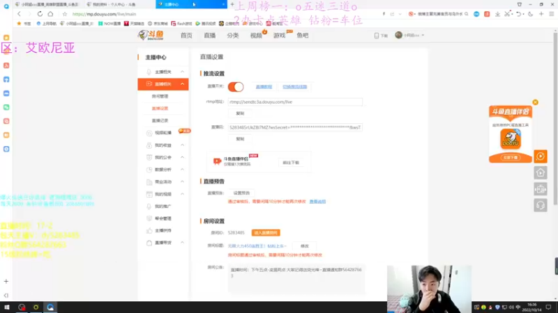This screenshot has height=313, width=558.
Task: Click the money bag icon beside 我的收益
Action: [149, 145]
